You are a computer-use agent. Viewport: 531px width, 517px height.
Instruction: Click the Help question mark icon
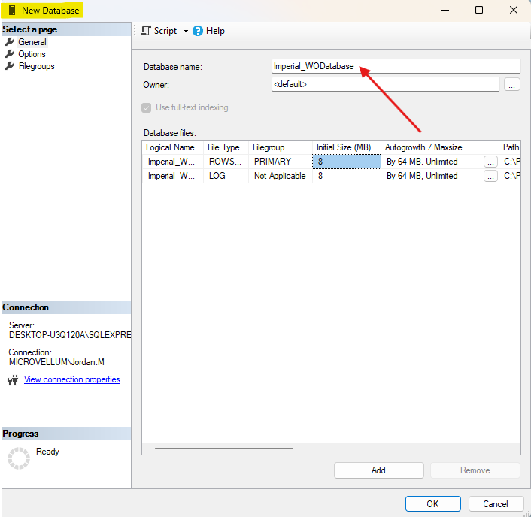click(x=198, y=31)
